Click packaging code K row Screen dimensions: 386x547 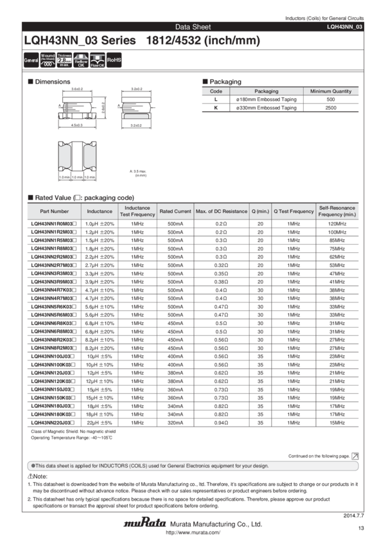280,108
